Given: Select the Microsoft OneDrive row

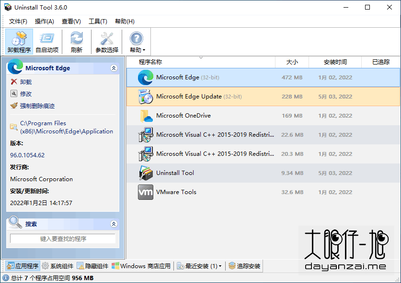Looking at the screenshot, I should [x=263, y=116].
